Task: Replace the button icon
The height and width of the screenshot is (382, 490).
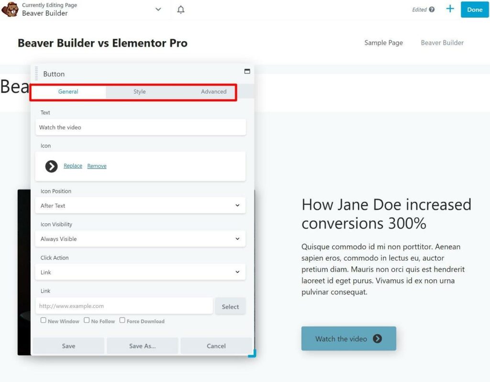Action: (x=73, y=166)
